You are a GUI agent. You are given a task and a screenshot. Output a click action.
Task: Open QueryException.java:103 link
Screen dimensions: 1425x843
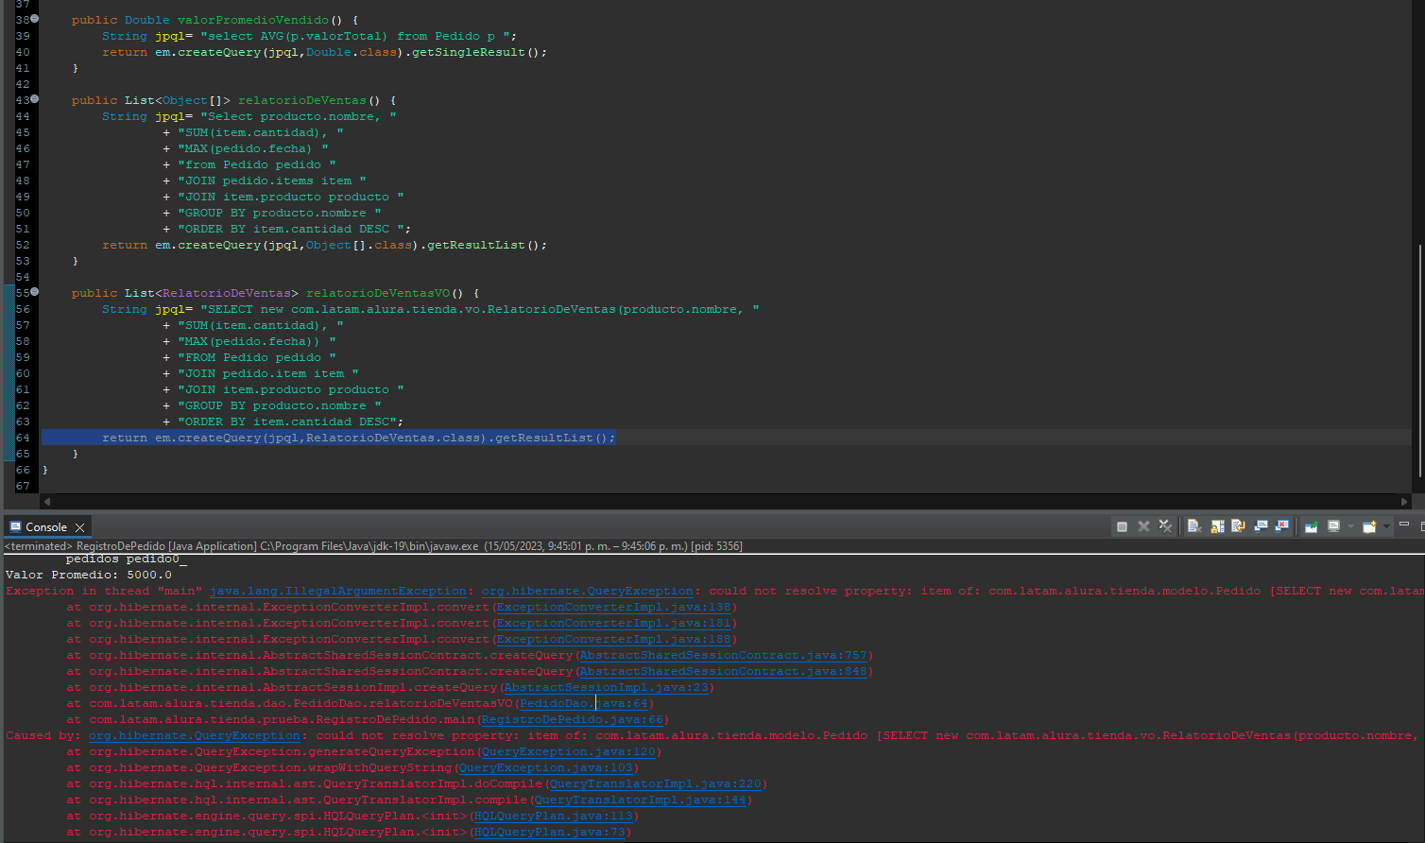pos(546,767)
